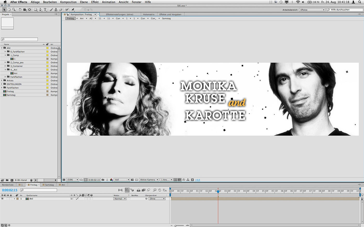Select the Pan Behind anchor tool
The image size is (364, 227).
(x=30, y=10)
